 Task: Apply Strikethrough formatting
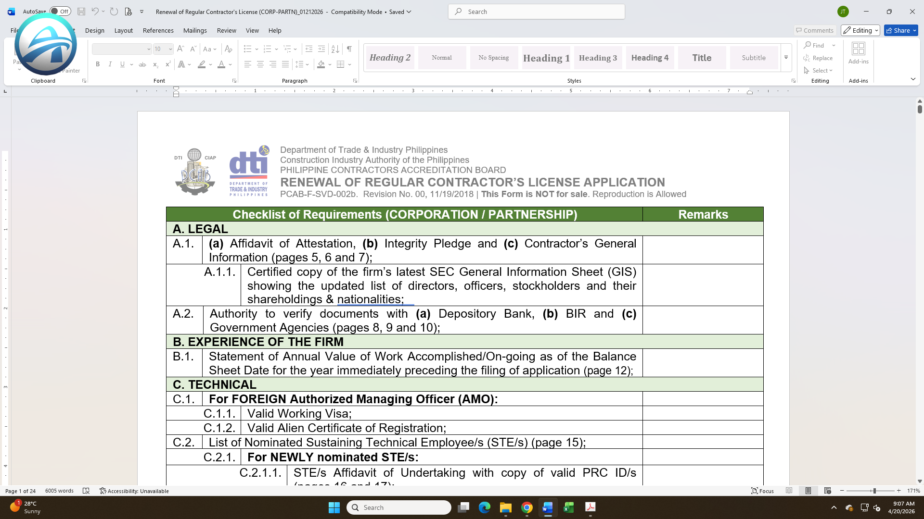click(x=142, y=64)
